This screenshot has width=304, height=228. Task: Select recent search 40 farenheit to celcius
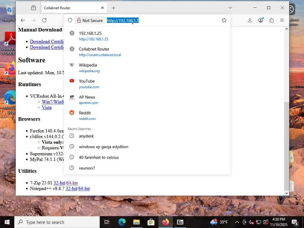click(x=147, y=157)
